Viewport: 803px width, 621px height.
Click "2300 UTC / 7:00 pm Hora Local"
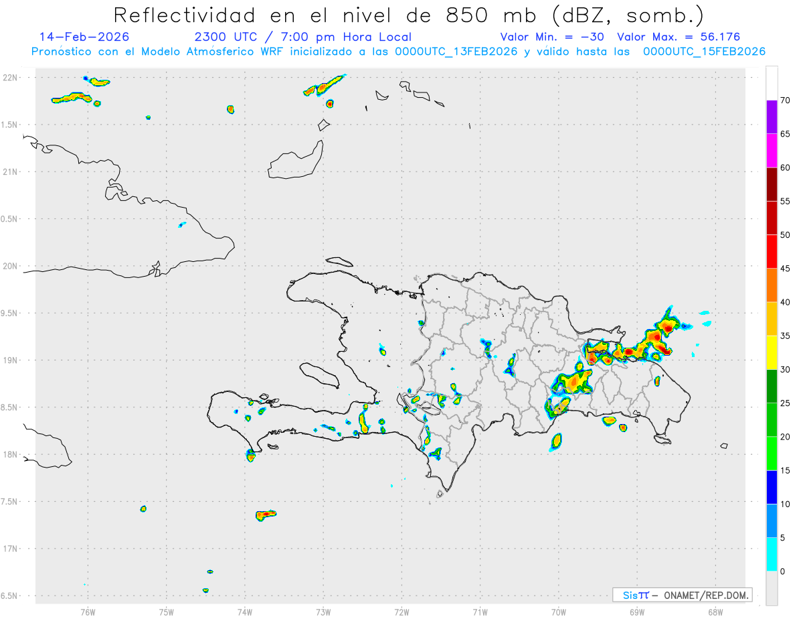302,37
